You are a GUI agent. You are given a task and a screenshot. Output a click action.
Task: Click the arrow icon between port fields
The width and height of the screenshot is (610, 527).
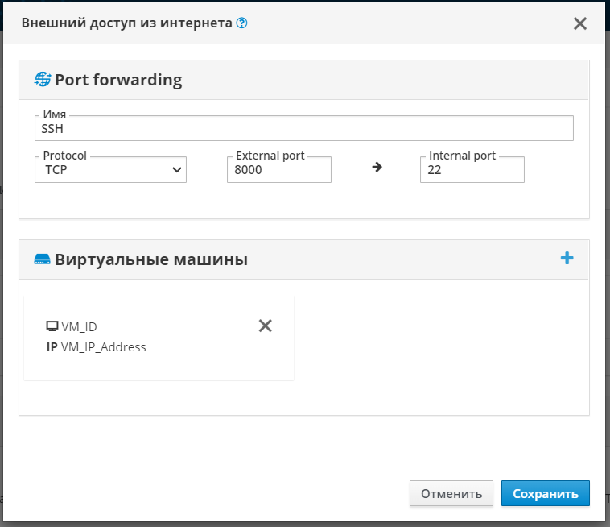376,168
